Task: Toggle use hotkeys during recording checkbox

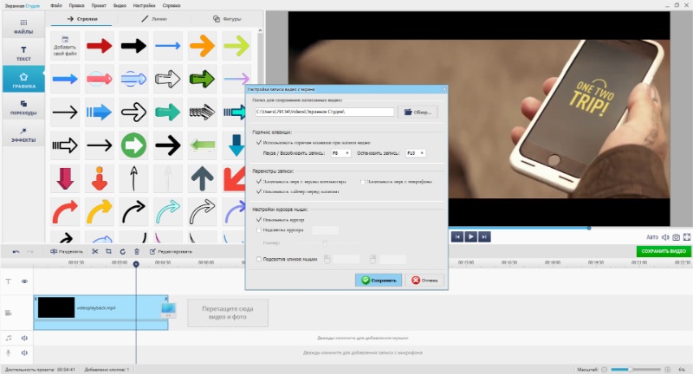Action: pos(259,143)
